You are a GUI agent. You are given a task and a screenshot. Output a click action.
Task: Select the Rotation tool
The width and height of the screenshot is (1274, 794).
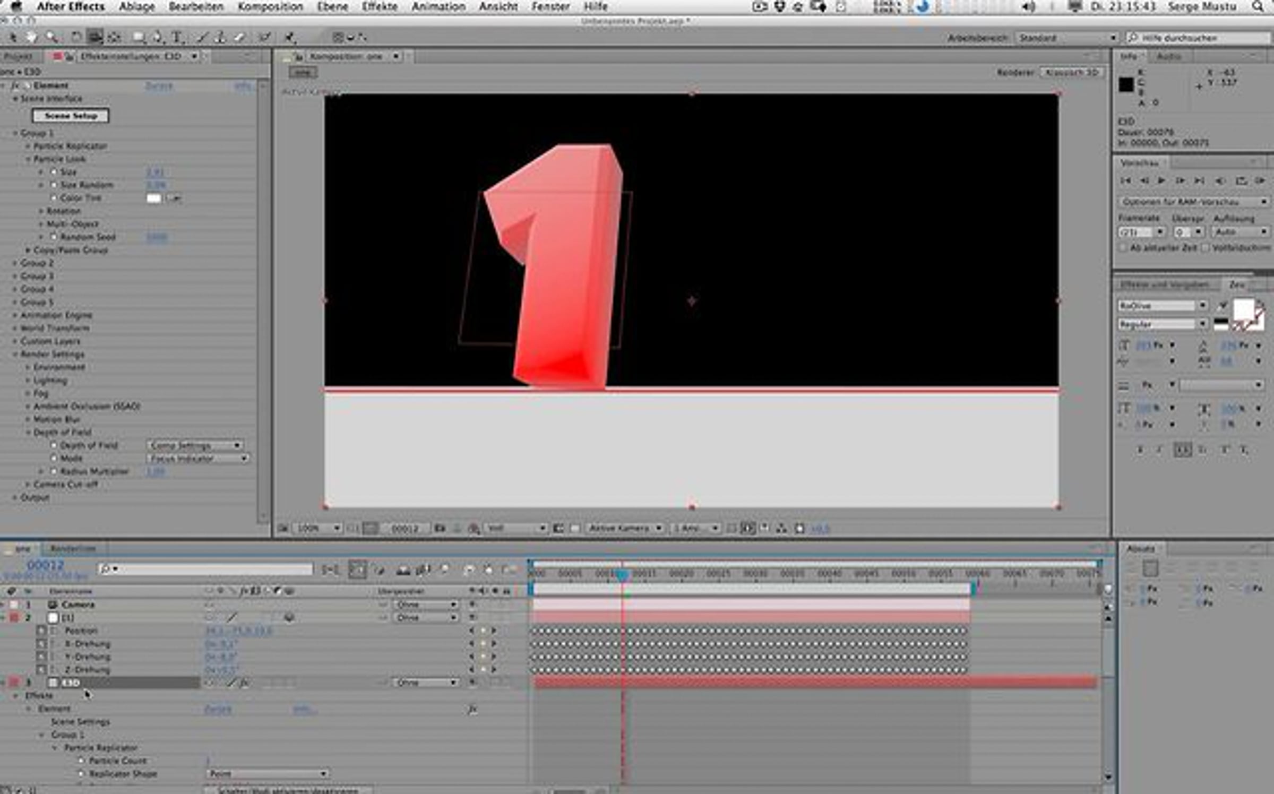(x=76, y=37)
